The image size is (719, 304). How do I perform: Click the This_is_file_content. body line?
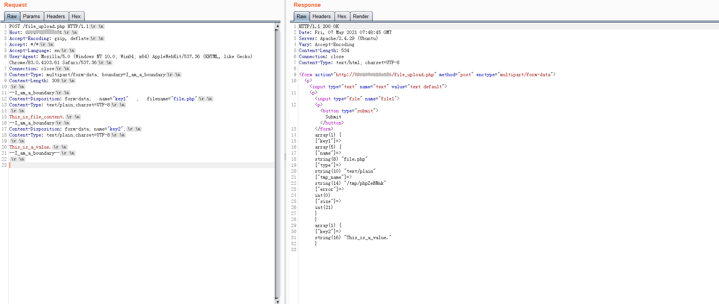(x=37, y=117)
